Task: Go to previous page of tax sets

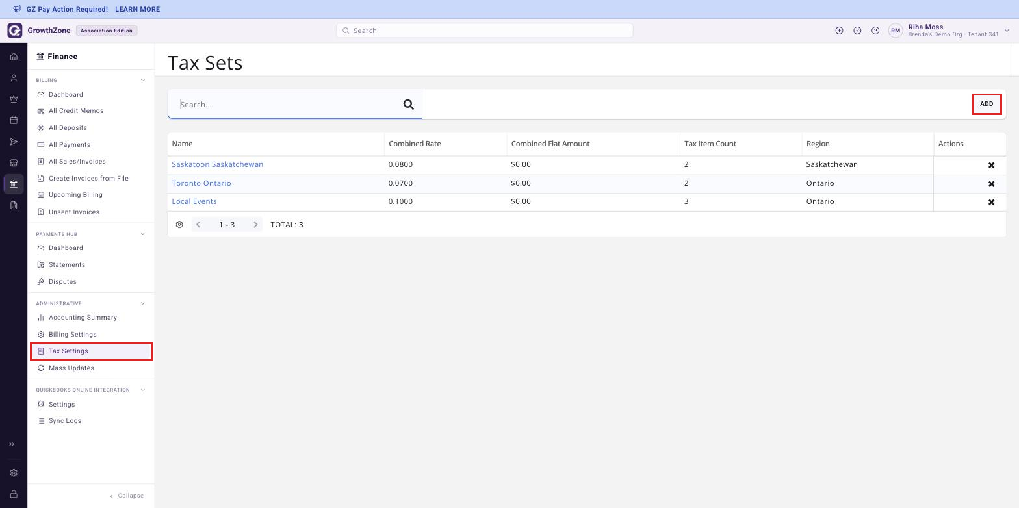Action: click(x=198, y=225)
